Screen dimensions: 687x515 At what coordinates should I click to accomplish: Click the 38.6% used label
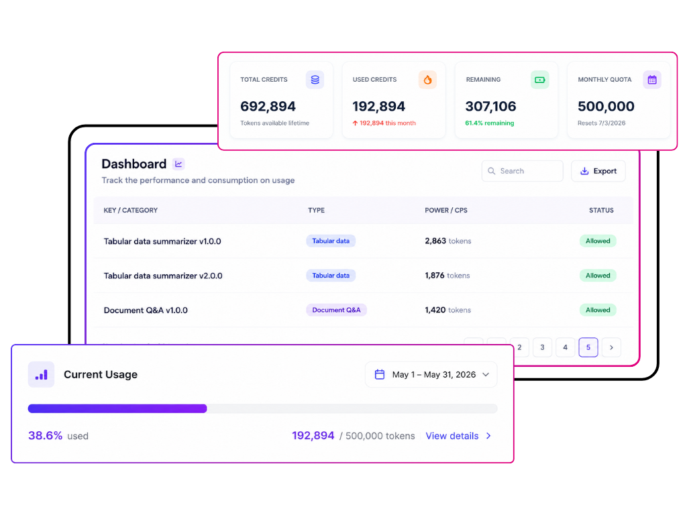pos(58,436)
